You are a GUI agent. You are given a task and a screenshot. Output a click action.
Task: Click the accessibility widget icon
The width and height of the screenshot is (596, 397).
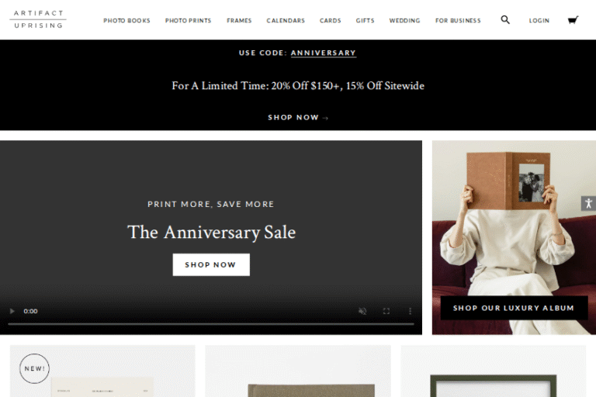pos(588,203)
